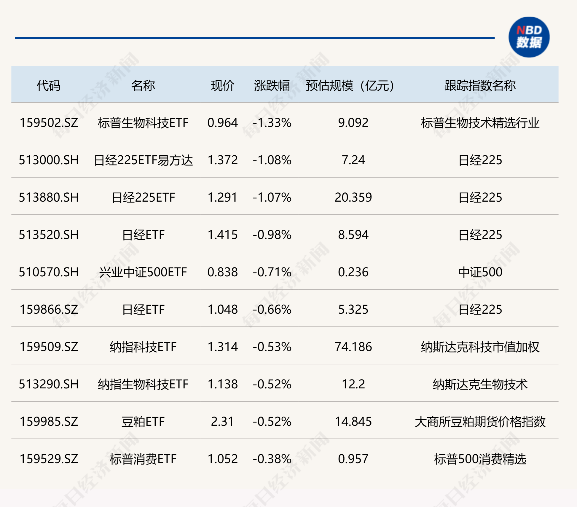Click change value -0.38%
This screenshot has height=507, width=577.
click(272, 459)
